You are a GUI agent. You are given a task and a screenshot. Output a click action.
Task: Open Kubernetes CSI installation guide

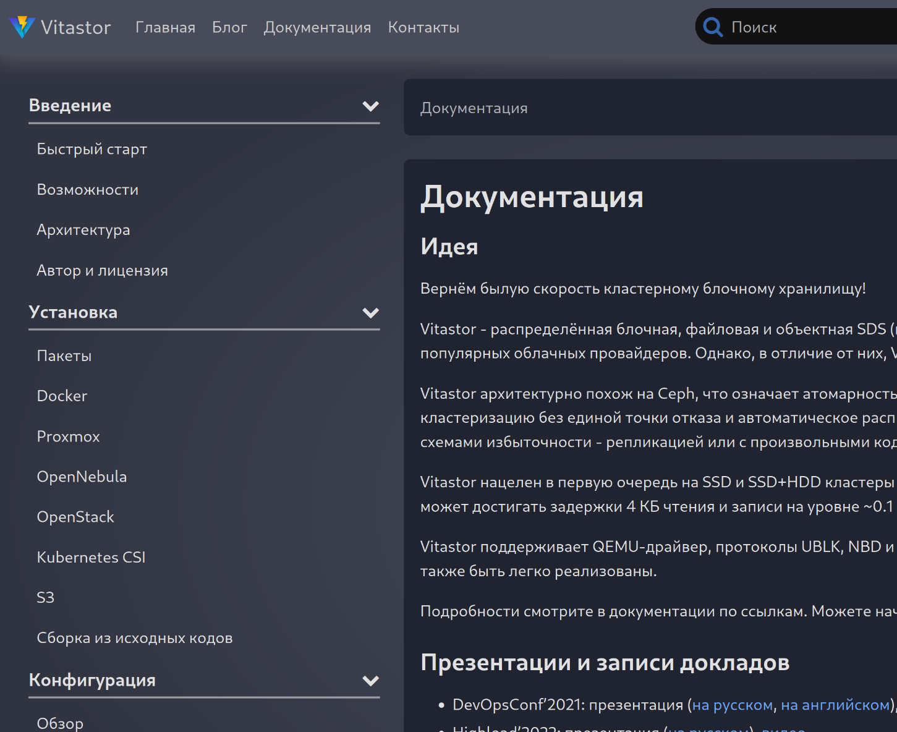[x=91, y=557]
